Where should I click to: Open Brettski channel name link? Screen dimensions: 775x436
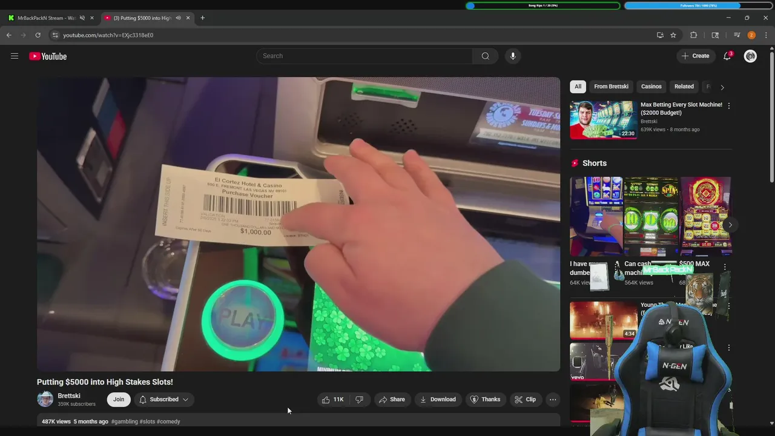click(69, 395)
